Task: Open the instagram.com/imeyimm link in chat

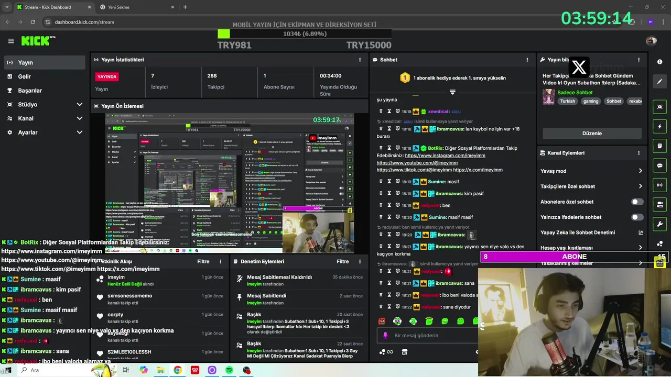Action: (445, 156)
